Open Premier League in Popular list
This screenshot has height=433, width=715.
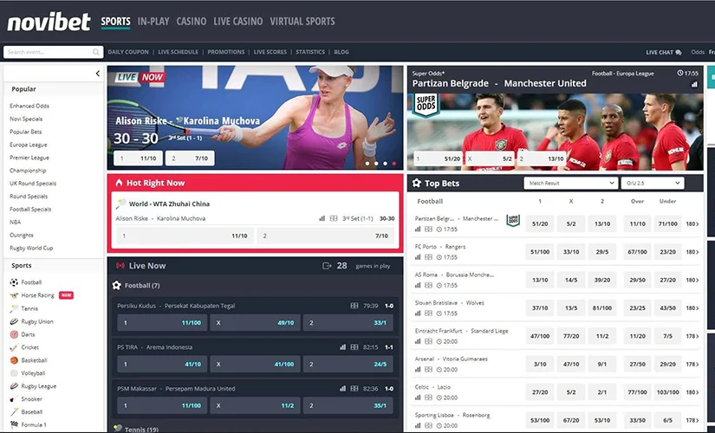(x=29, y=158)
